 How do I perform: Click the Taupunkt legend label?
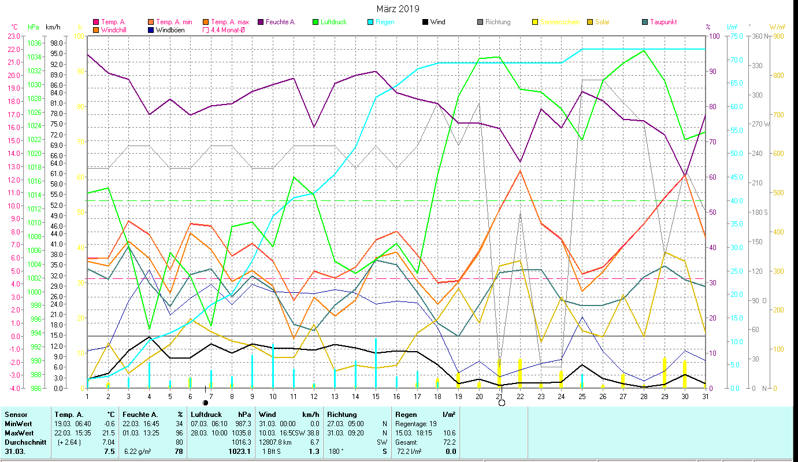663,22
